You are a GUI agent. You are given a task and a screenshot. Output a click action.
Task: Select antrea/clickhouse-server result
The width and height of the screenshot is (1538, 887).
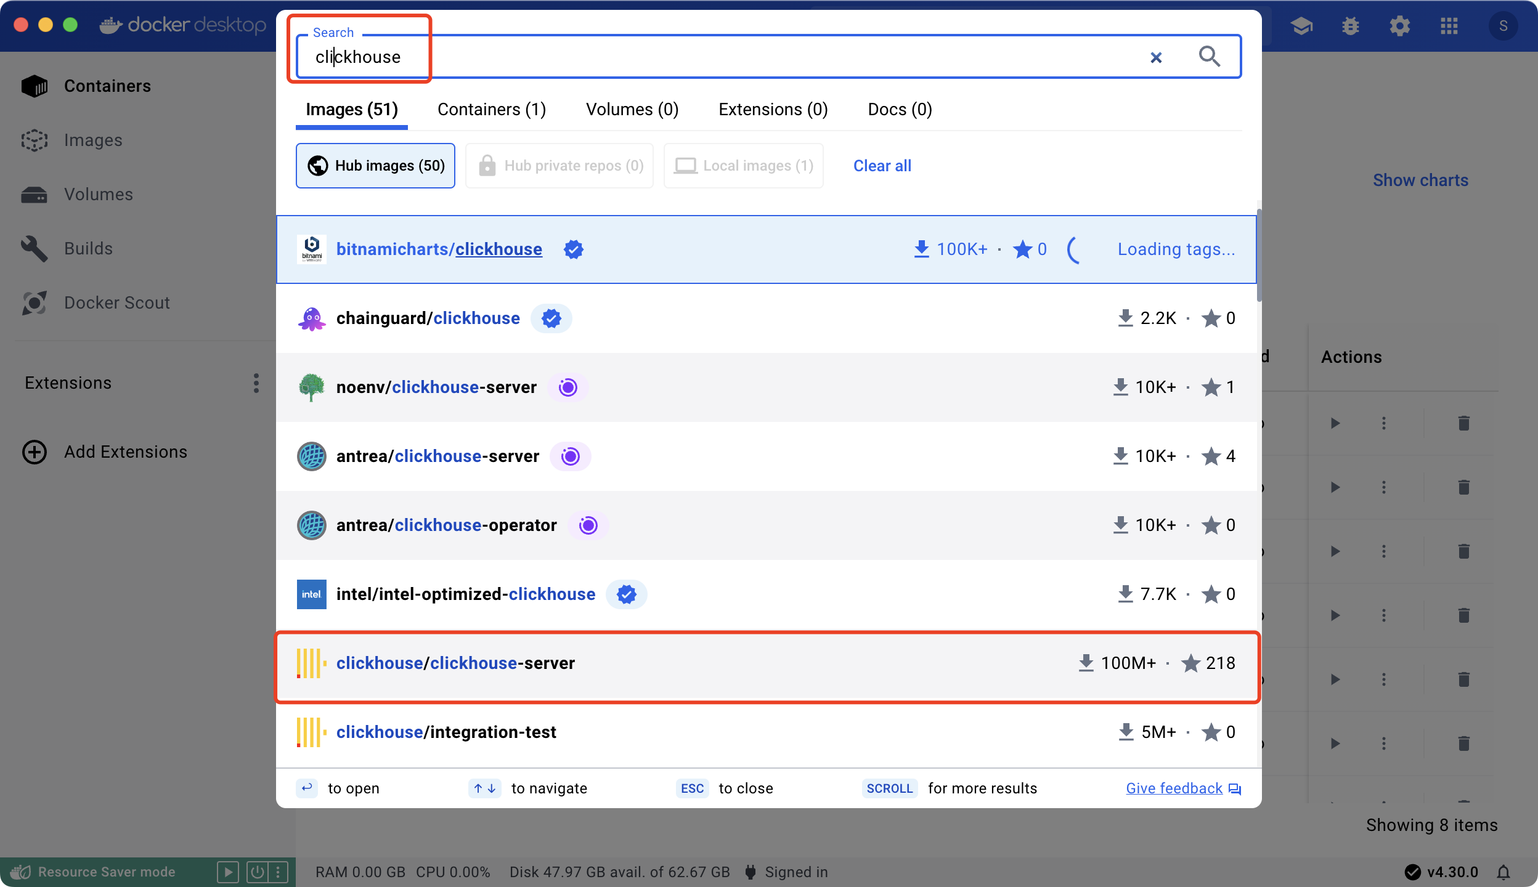(766, 456)
